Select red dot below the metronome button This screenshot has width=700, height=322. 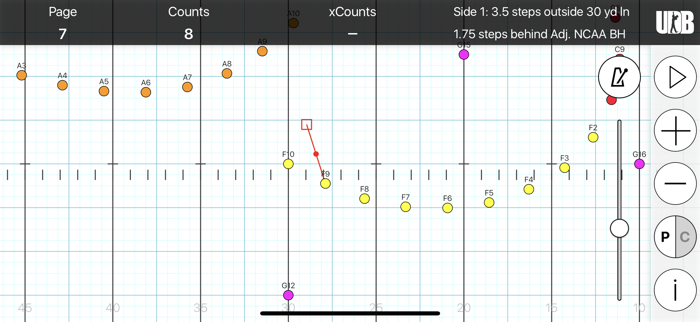point(611,100)
